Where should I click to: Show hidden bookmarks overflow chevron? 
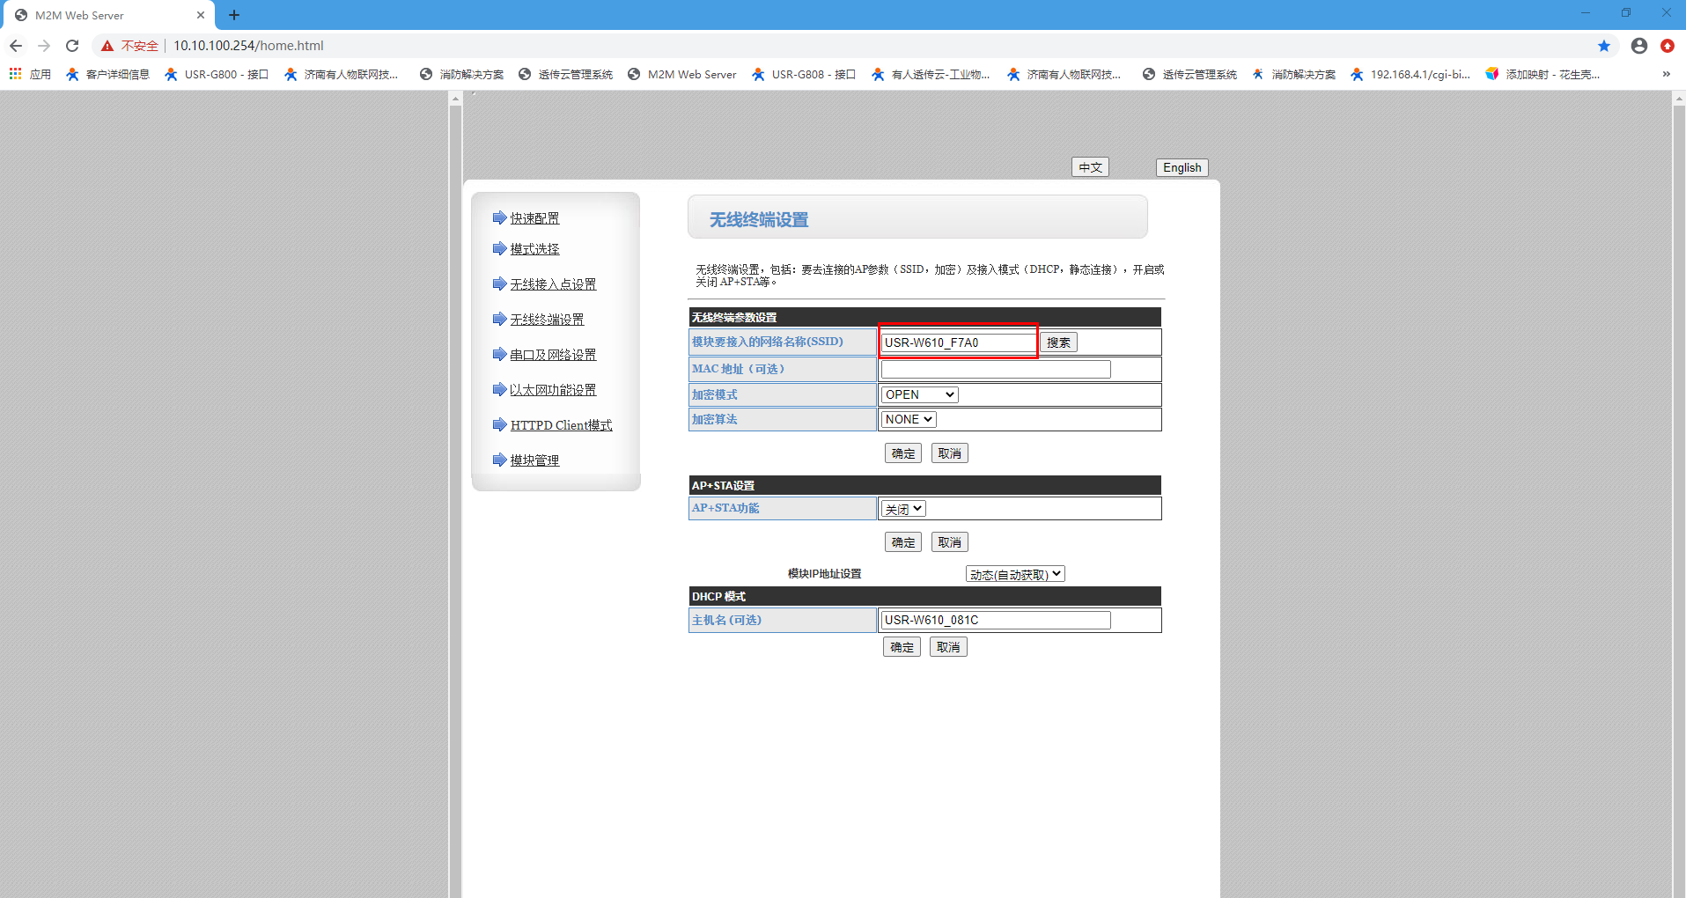(1666, 74)
